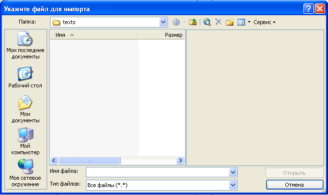The width and height of the screenshot is (328, 195).
Task: Sort files by Размер column header
Action: pyautogui.click(x=161, y=35)
